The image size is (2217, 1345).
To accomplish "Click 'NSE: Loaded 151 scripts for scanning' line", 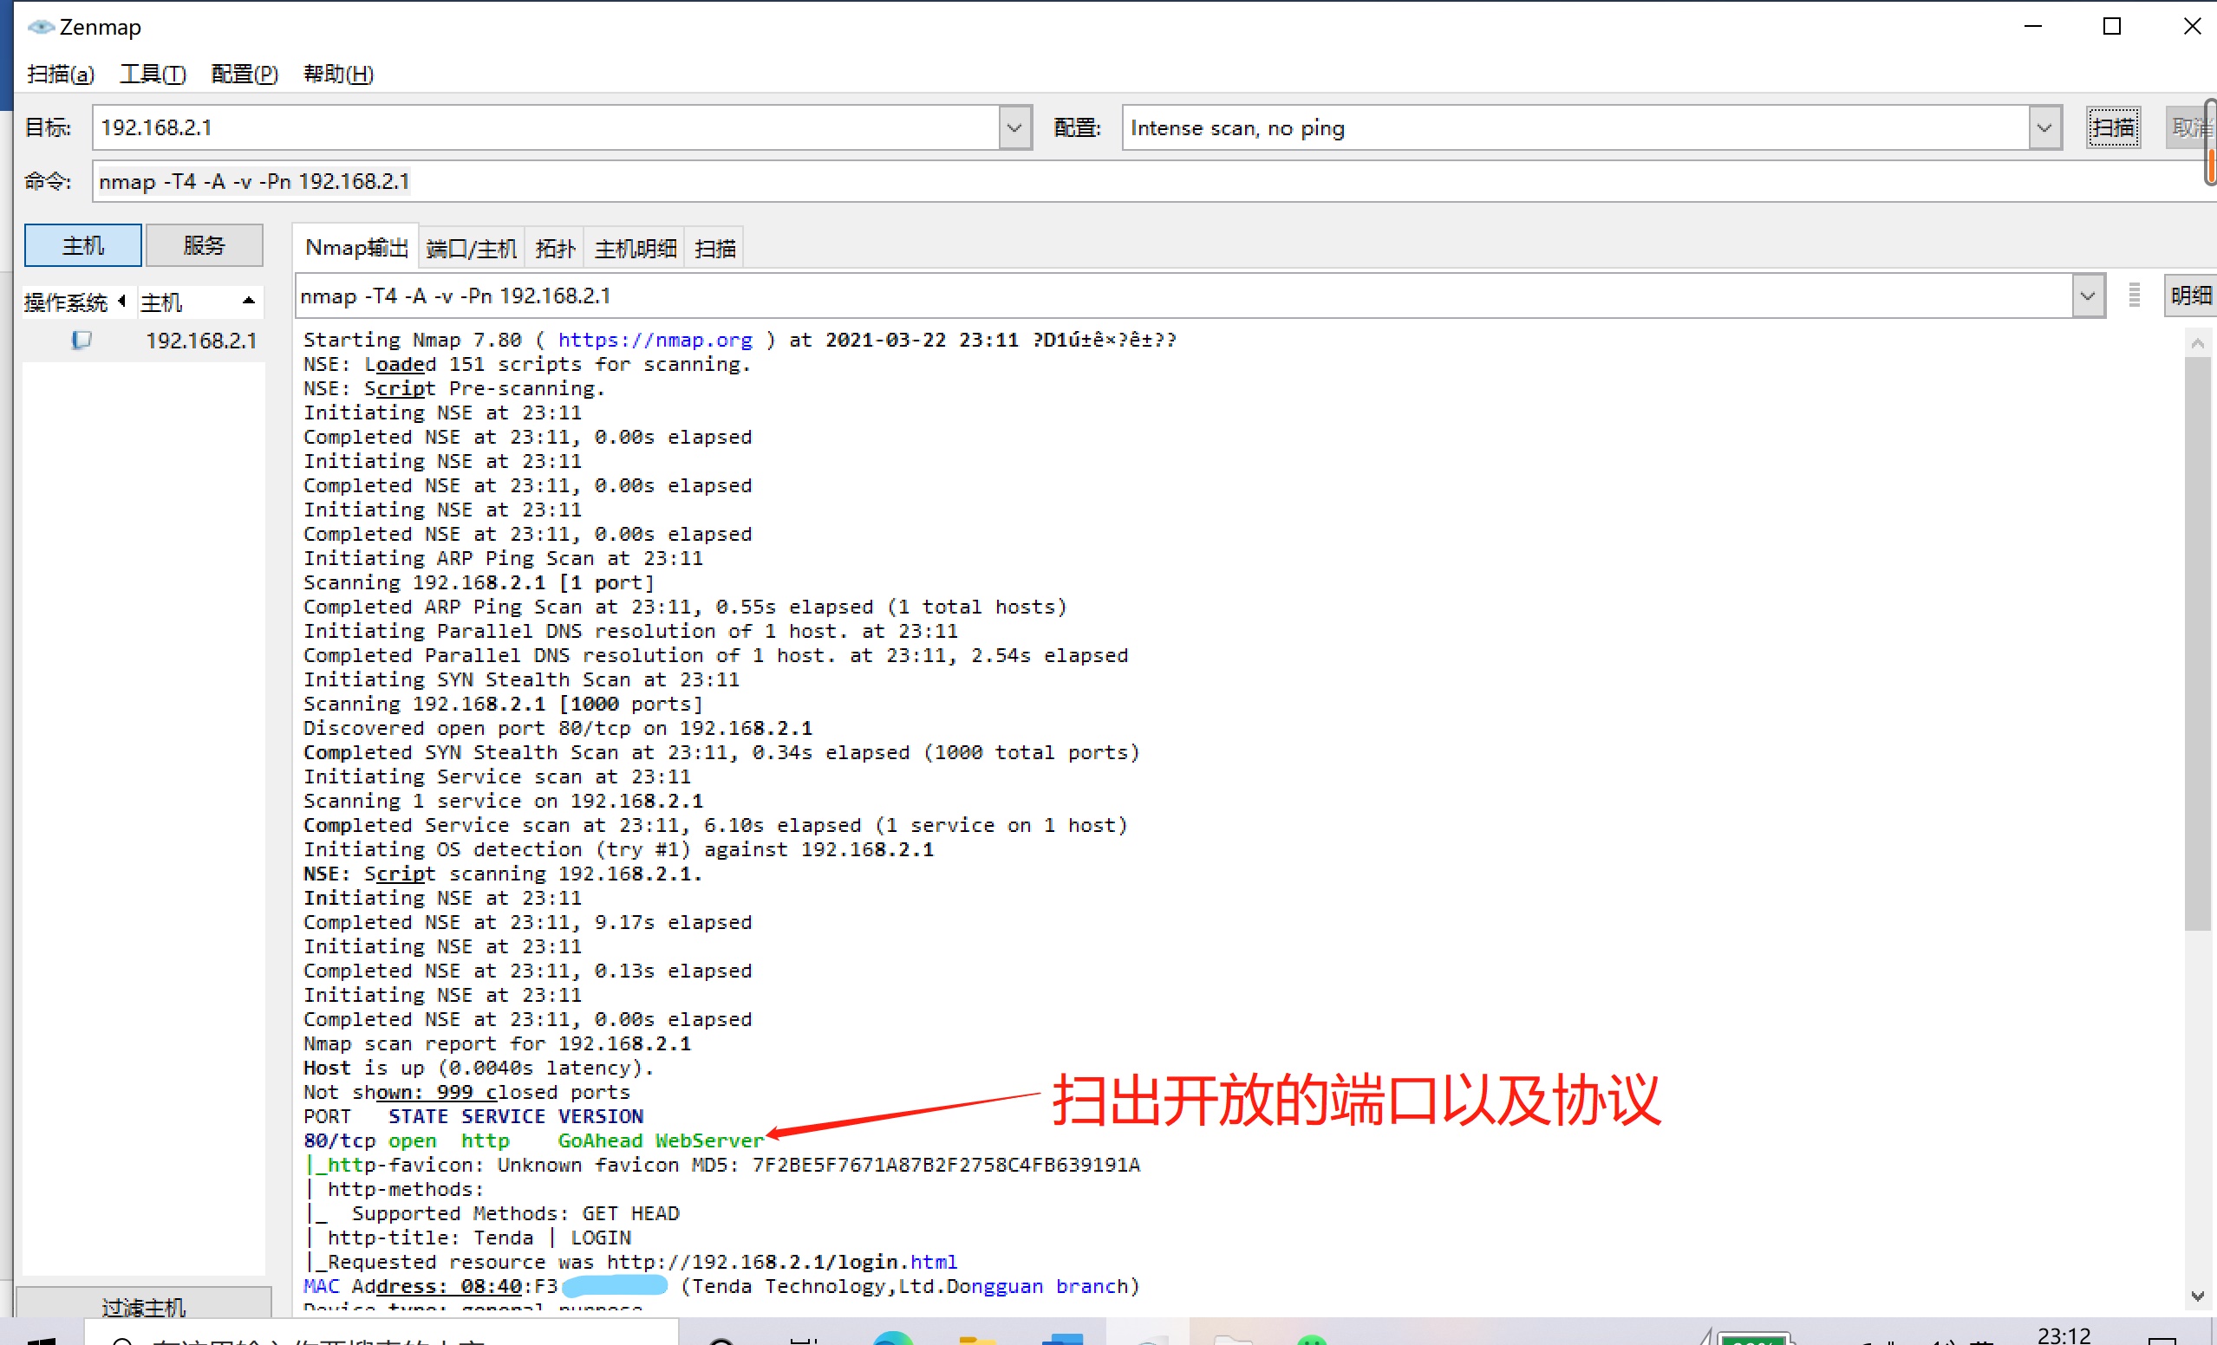I will pyautogui.click(x=527, y=364).
